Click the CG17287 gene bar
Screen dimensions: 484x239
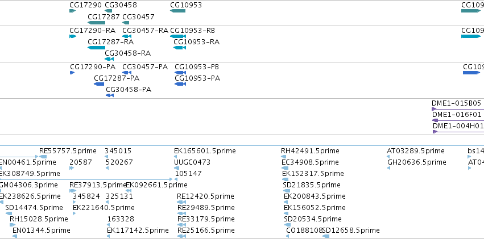96,23
